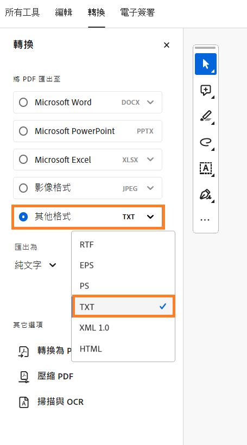Image resolution: width=247 pixels, height=445 pixels.
Task: Select the arrow selection tool
Action: (206, 64)
